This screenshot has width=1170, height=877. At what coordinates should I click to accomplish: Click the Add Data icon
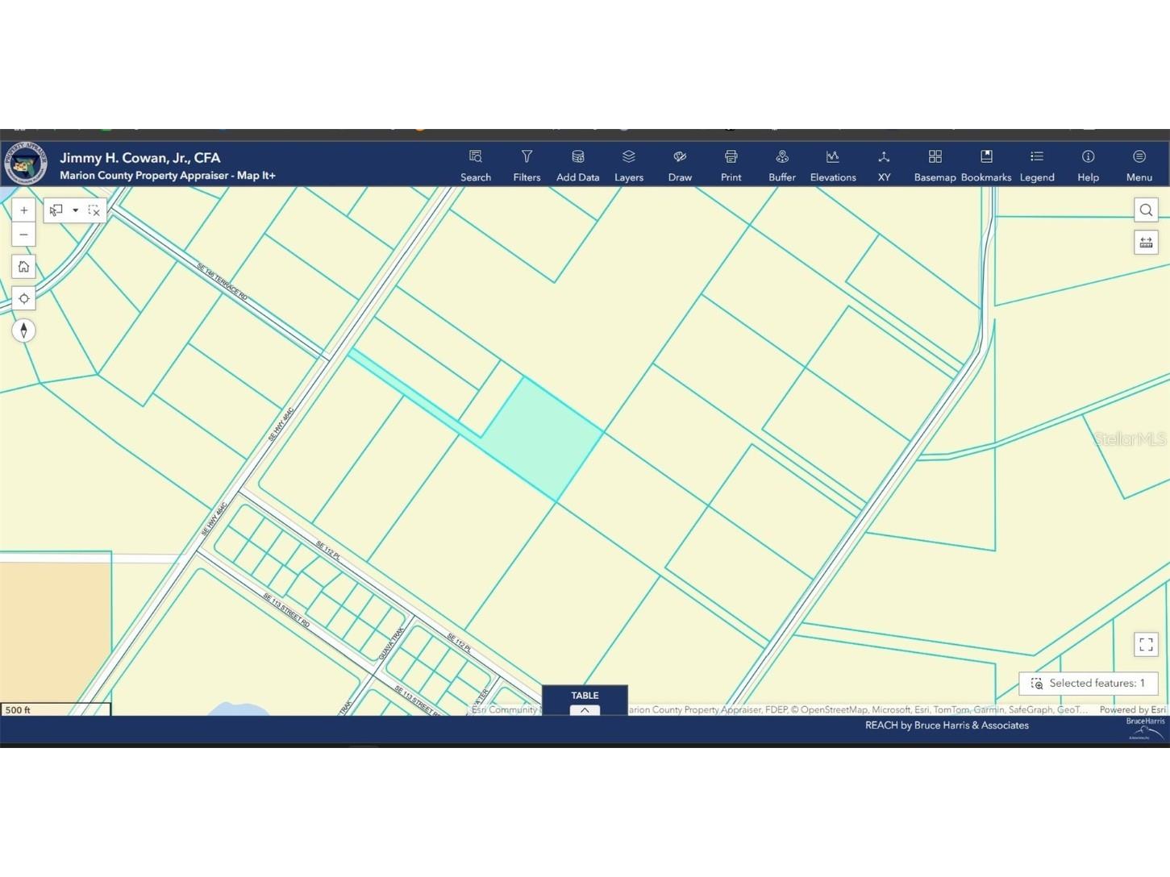point(577,164)
